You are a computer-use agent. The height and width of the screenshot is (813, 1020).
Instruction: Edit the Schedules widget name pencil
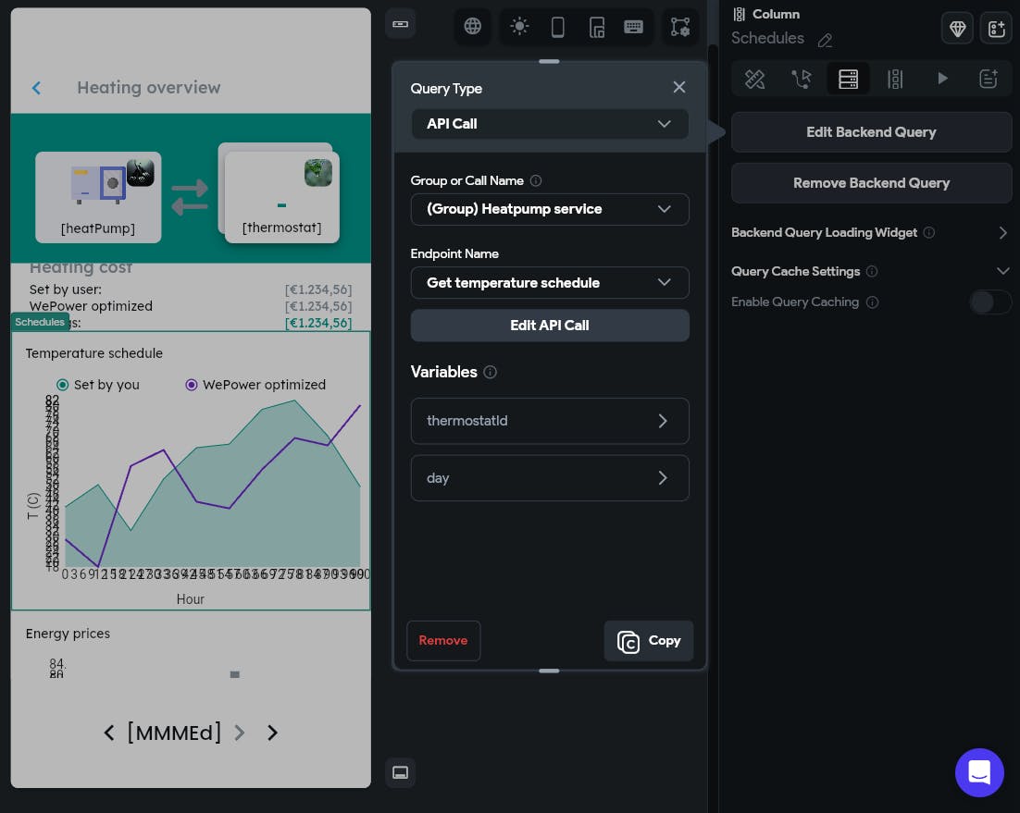pos(825,41)
